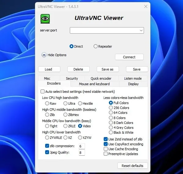This screenshot has width=183, height=174.
Task: Select the XZYW encoder option
Action: tap(80, 138)
